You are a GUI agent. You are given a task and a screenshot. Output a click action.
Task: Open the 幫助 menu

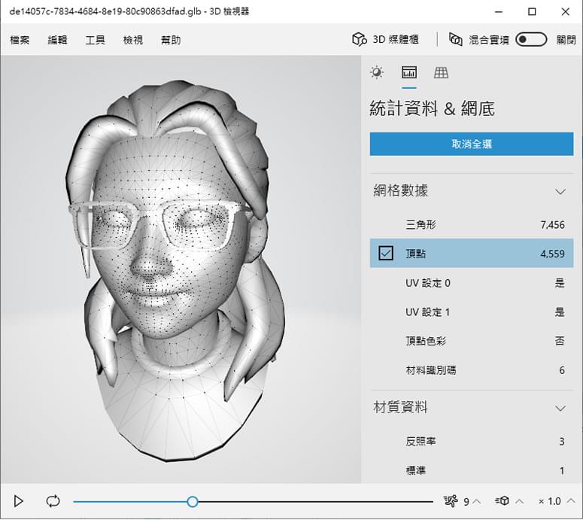click(x=171, y=40)
